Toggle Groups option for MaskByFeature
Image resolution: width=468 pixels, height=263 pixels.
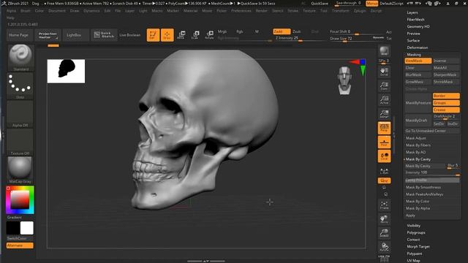pos(446,103)
